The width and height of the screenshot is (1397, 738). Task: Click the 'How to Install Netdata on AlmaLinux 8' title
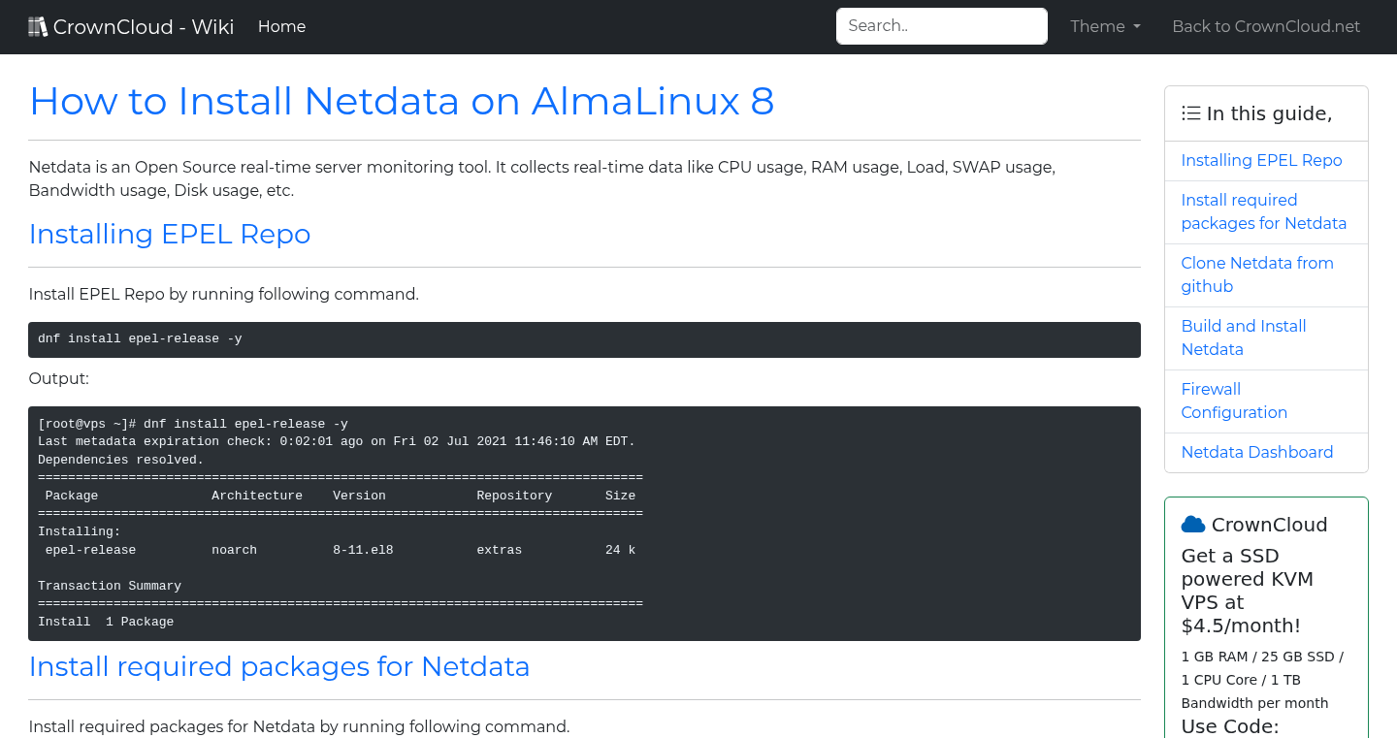tap(402, 101)
